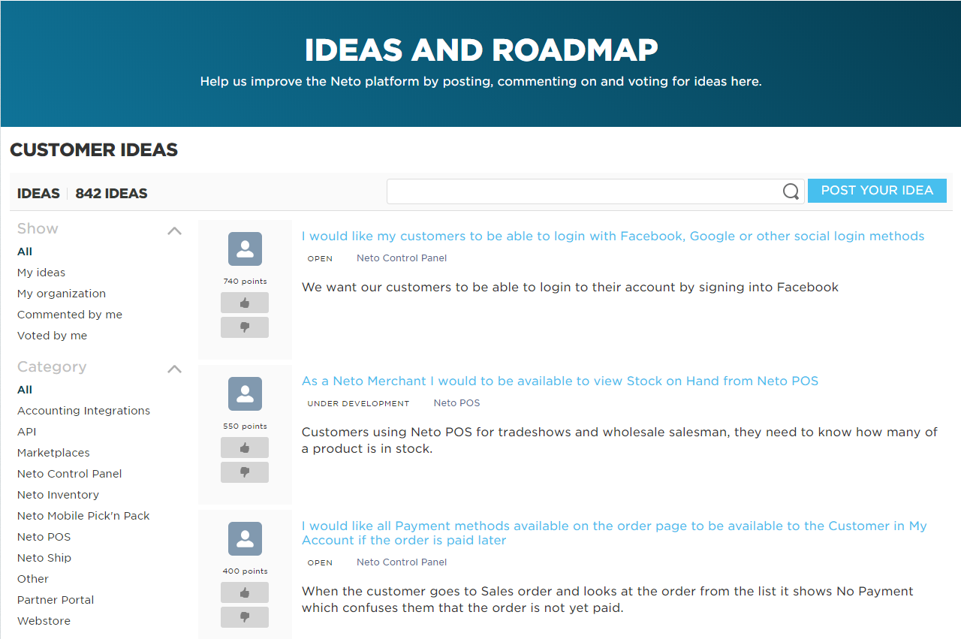
Task: Filter by My organization
Action: click(x=62, y=294)
